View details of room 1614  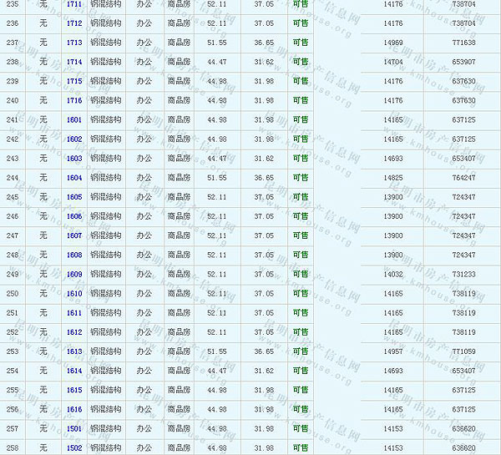74,371
